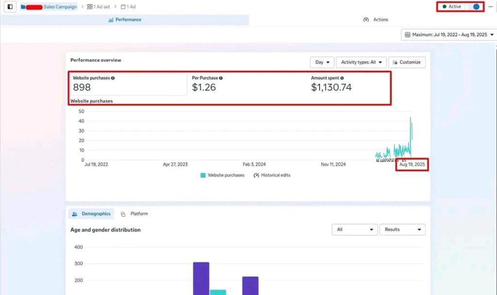Switch to the Actions tab
This screenshot has width=497, height=295.
pos(376,20)
